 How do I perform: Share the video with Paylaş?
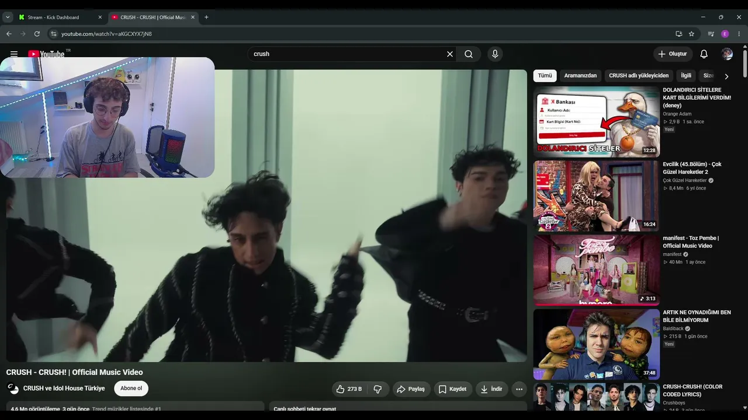tap(411, 389)
